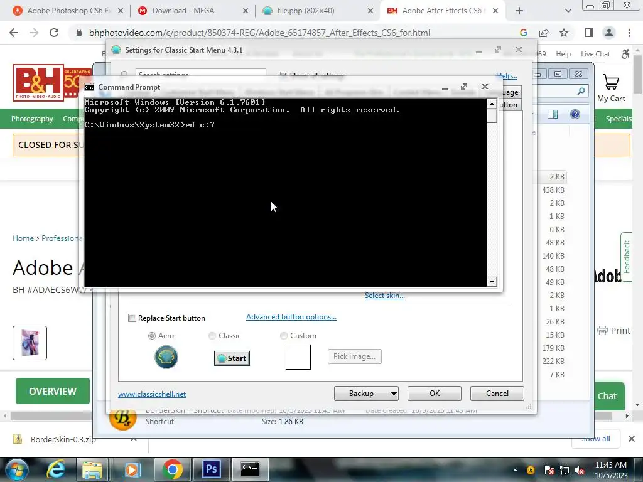Open Chrome profile avatar
Viewport: 643px width, 482px height.
[x=609, y=33]
